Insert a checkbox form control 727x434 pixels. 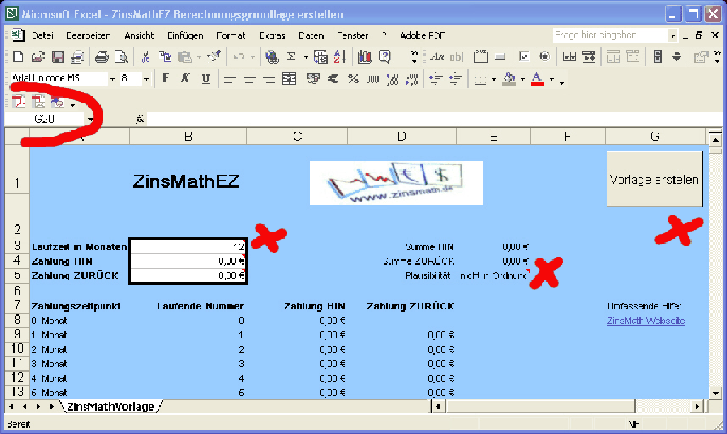(x=524, y=57)
